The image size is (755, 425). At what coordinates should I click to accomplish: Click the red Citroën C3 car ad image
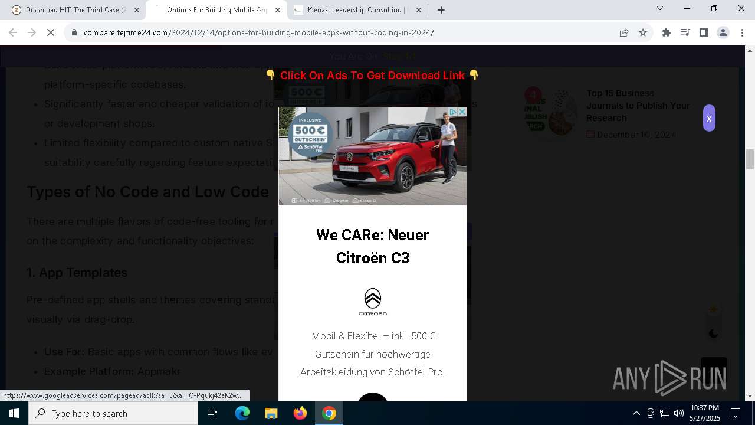pyautogui.click(x=373, y=156)
